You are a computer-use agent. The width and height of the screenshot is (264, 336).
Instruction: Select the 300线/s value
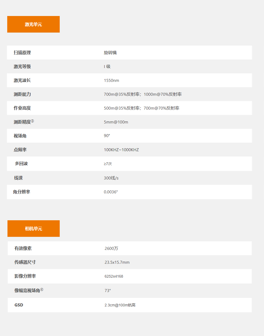click(x=111, y=178)
